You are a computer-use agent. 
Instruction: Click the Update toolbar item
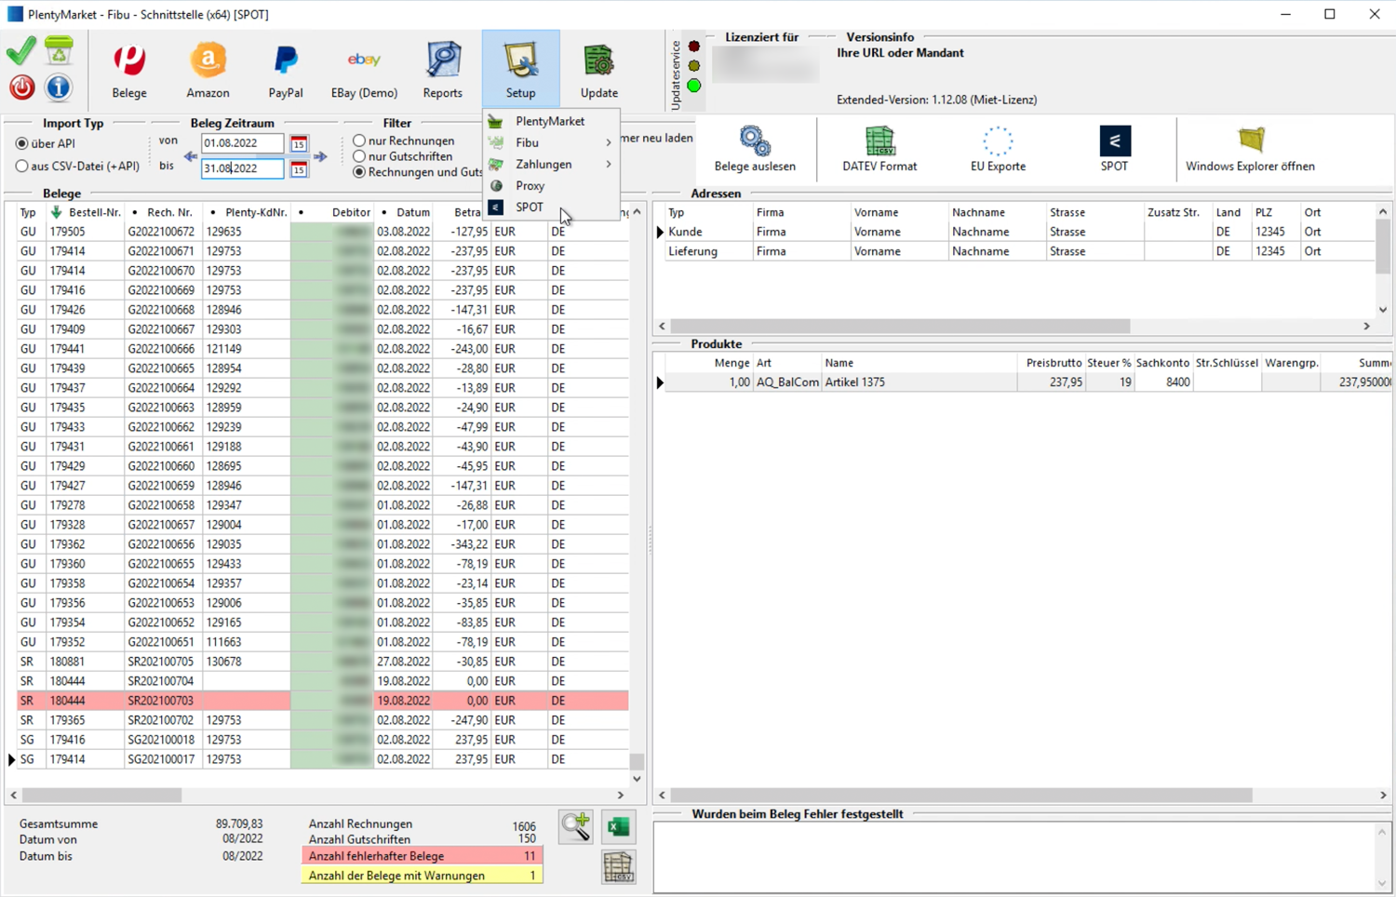[599, 70]
